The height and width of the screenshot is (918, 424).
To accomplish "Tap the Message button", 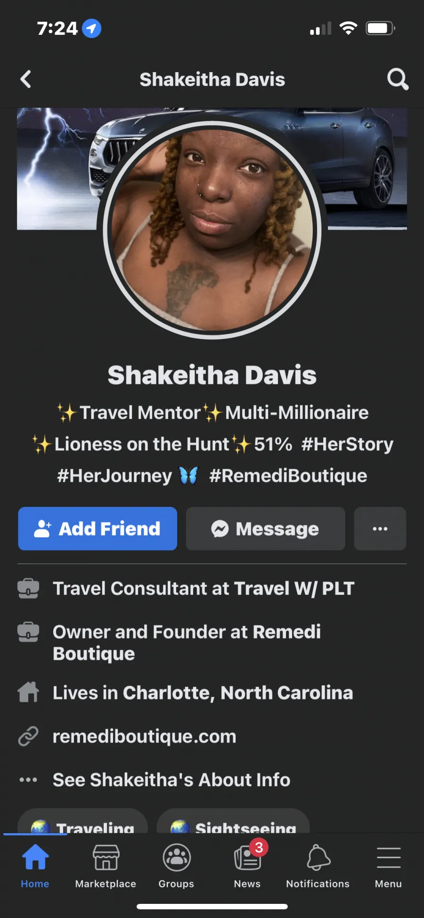I will pos(266,529).
